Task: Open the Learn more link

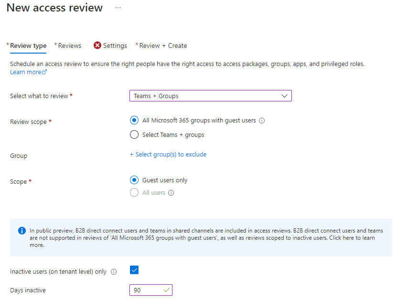Action: point(26,72)
